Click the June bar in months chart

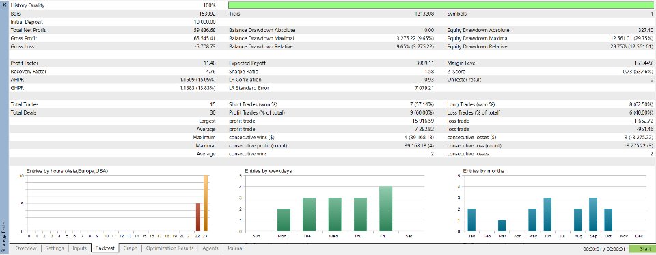[x=547, y=215]
